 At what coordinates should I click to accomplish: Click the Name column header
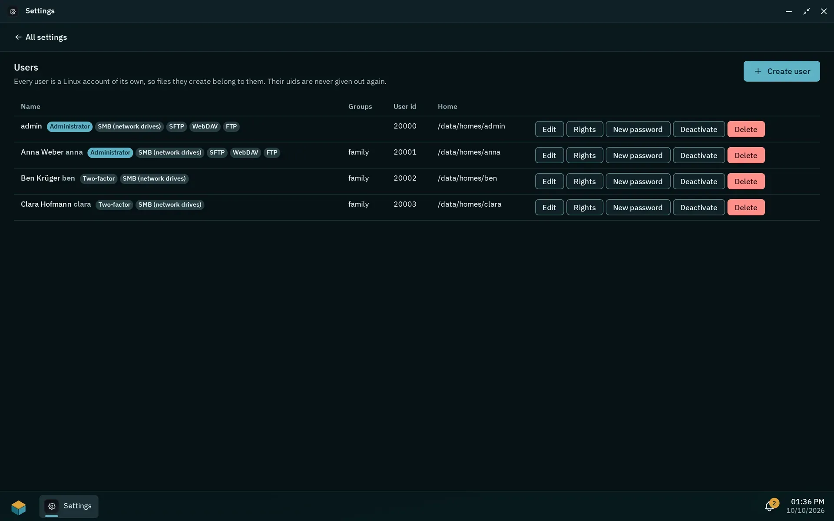pos(30,106)
